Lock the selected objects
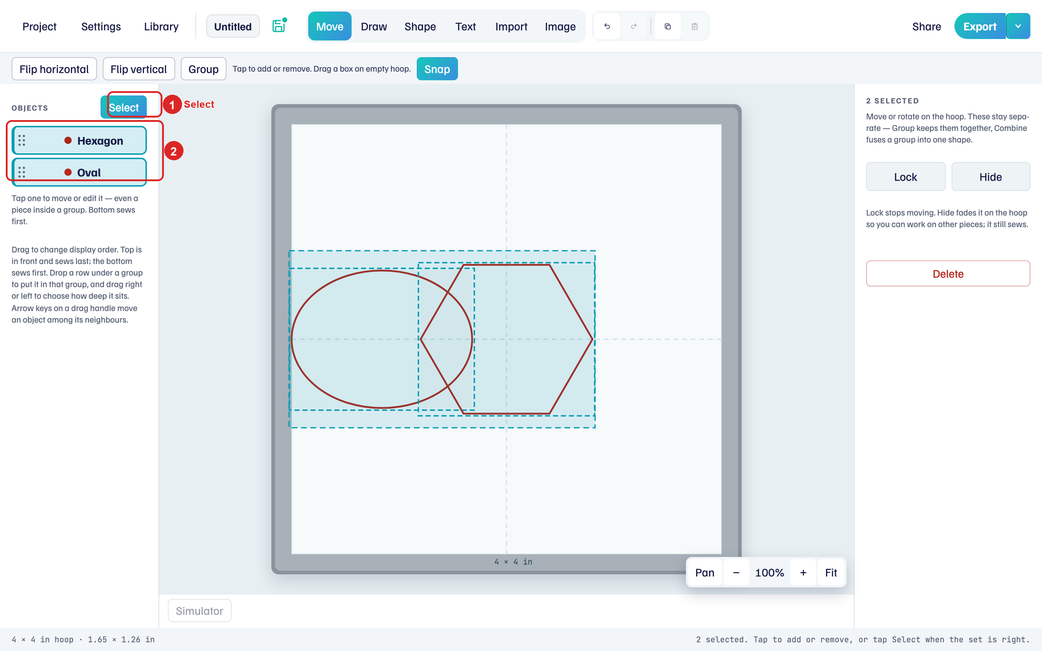 click(906, 176)
